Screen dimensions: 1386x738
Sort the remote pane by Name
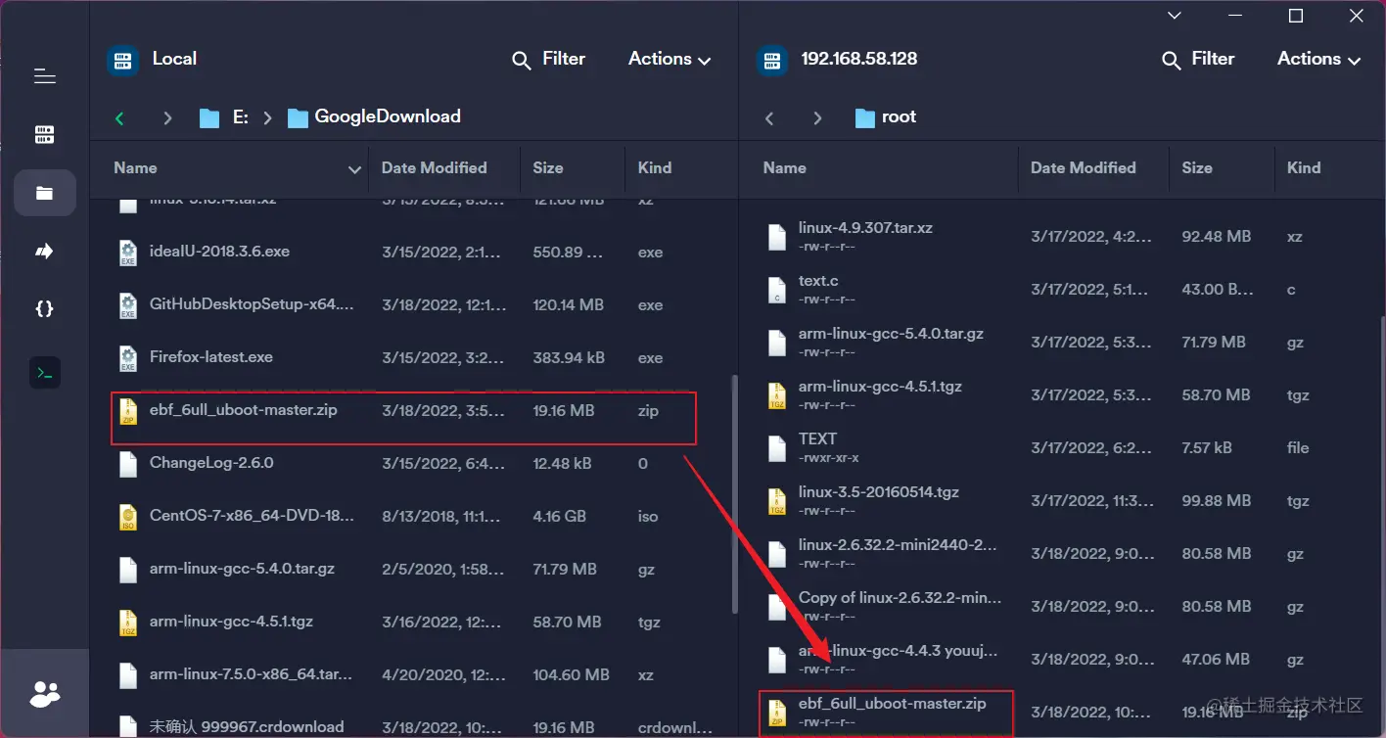pyautogui.click(x=785, y=167)
